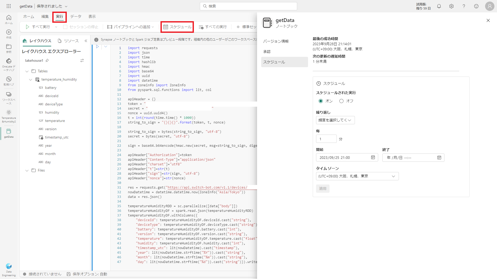This screenshot has width=497, height=279.
Task: Click the Monitoring hub sidebar icon
Action: tap(9, 79)
